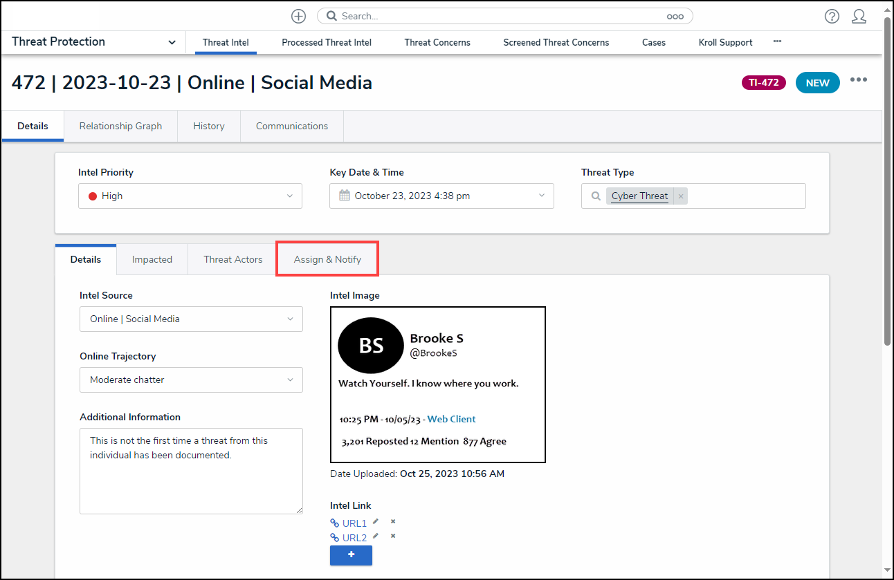Click the search options icon in search bar

[675, 16]
